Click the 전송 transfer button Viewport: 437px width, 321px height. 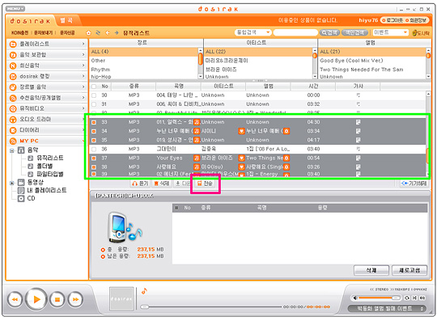(x=205, y=184)
